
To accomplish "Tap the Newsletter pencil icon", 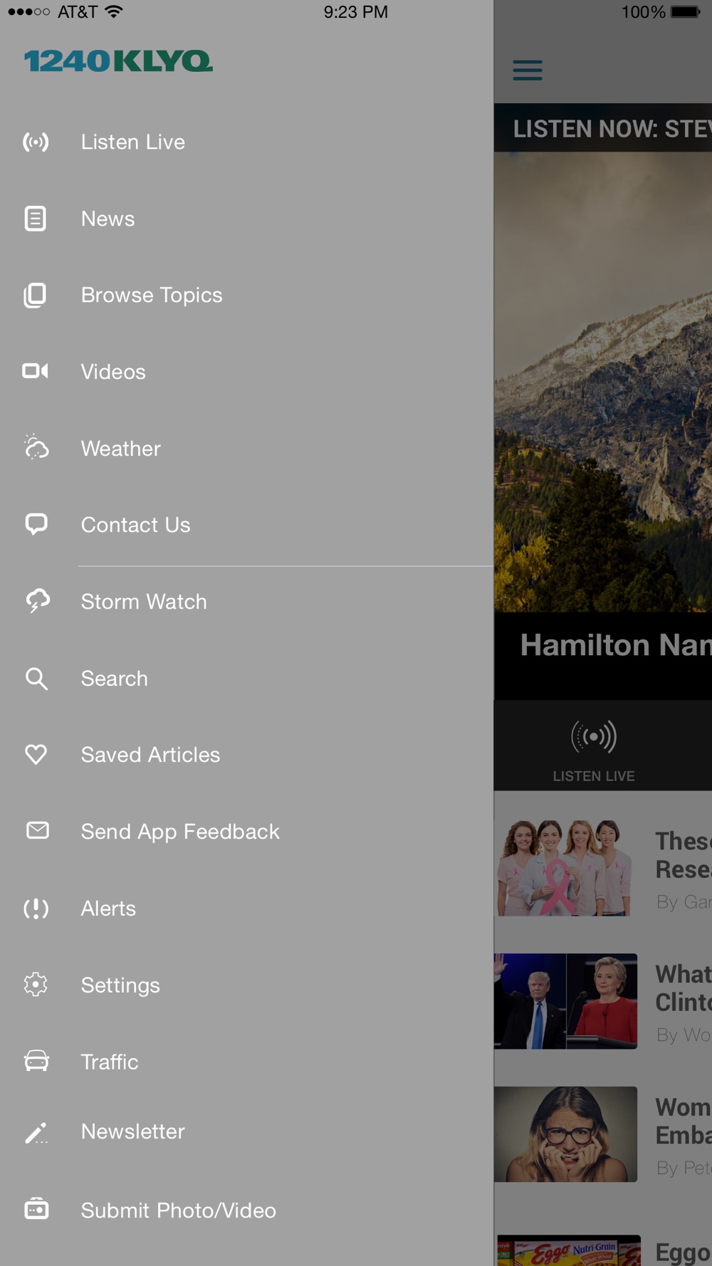I will 36,1132.
